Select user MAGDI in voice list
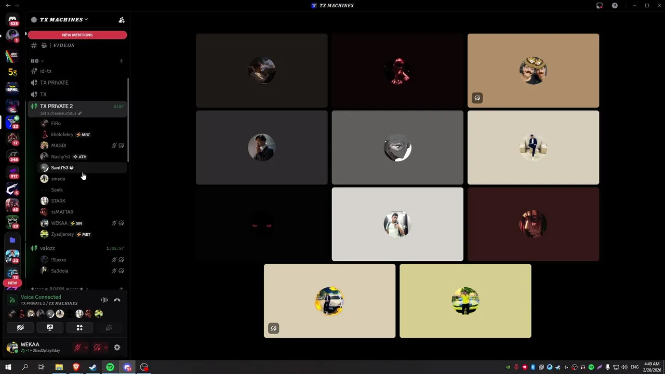The image size is (665, 374). (82, 145)
